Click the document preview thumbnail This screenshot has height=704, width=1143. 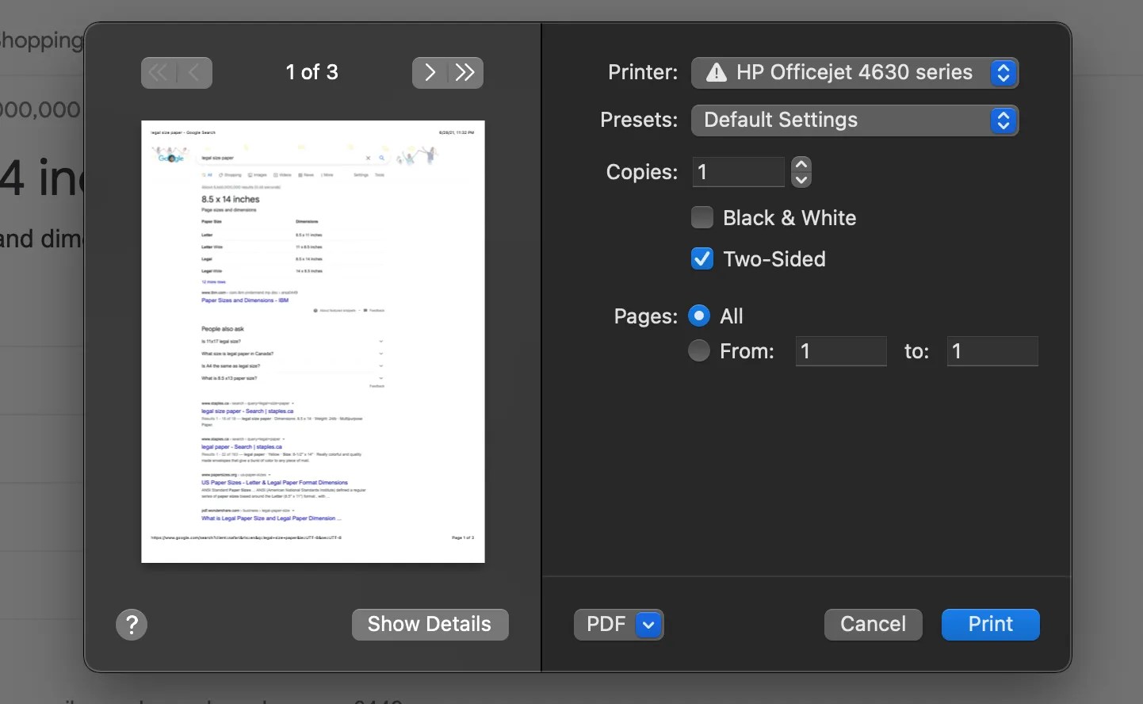tap(312, 342)
